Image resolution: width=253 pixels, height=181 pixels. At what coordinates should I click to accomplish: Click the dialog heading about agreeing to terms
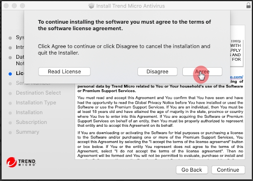coord(125,25)
